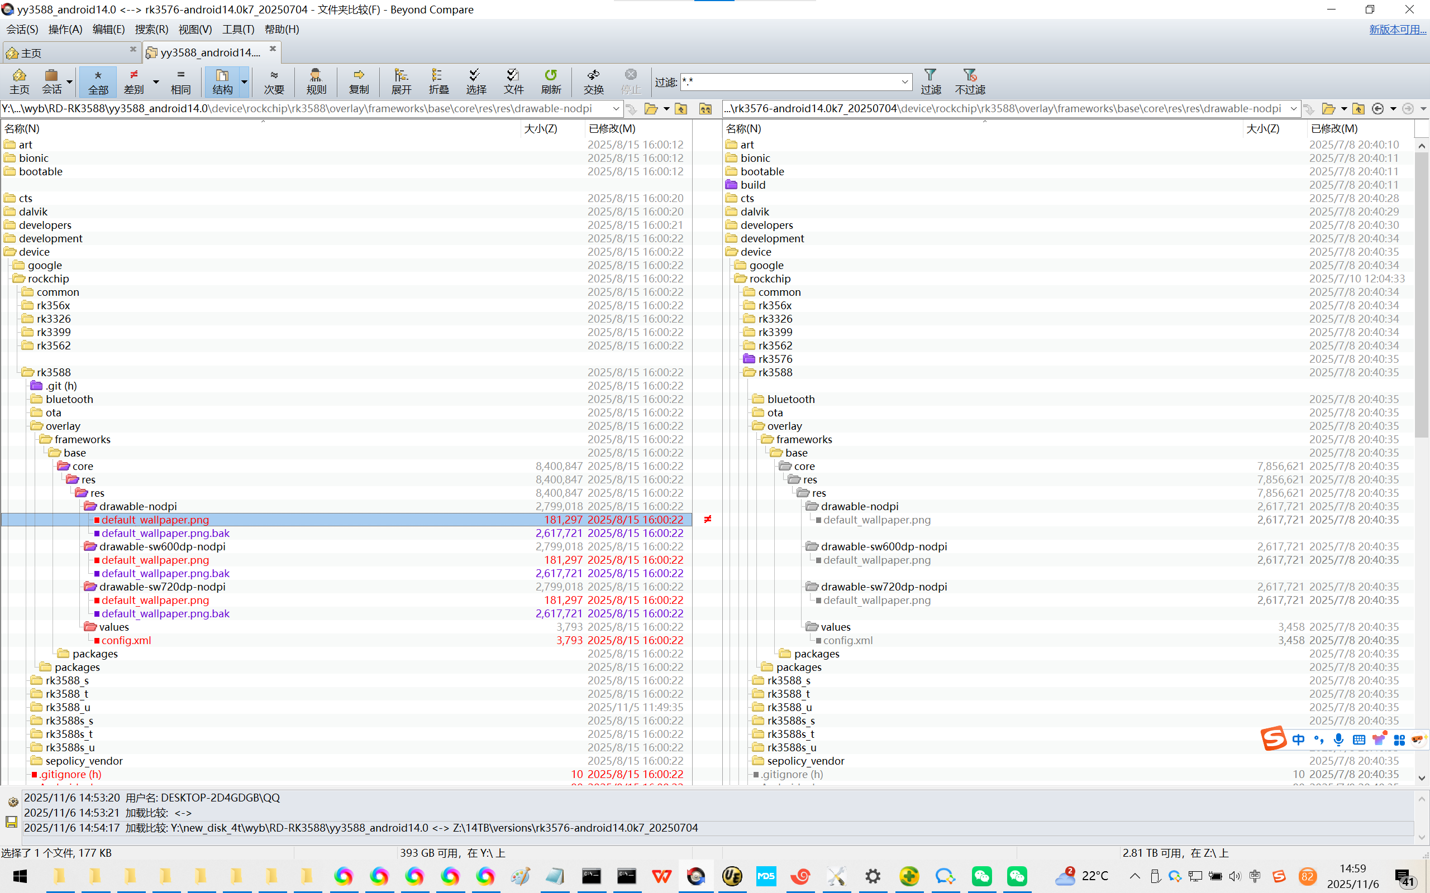Click the No filter (不过滤) icon
1430x893 pixels.
pyautogui.click(x=969, y=81)
